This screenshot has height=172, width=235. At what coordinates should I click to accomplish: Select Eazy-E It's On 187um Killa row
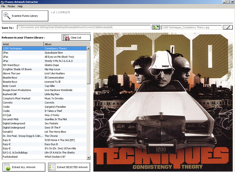[44, 148]
